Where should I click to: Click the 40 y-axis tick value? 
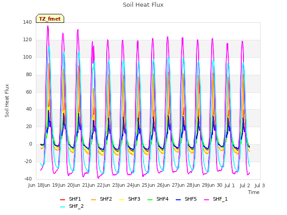tap(29, 109)
